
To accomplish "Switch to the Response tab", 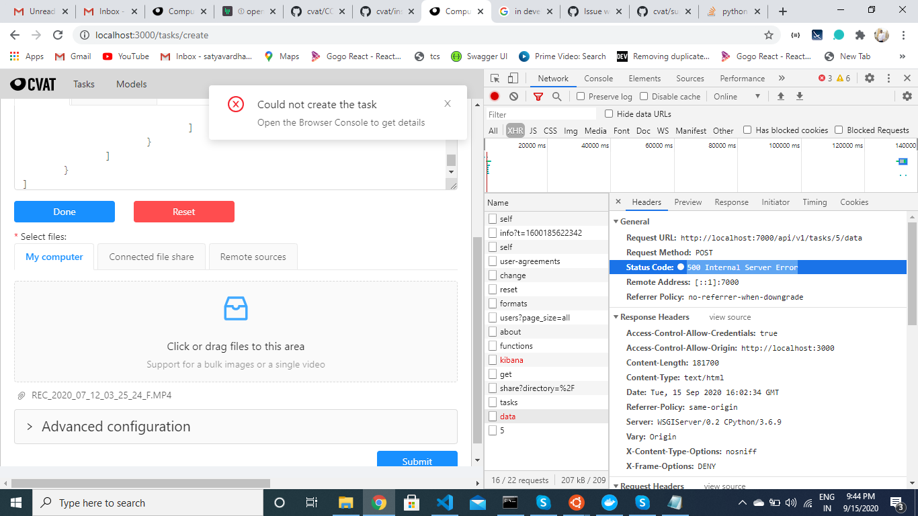I will (731, 202).
